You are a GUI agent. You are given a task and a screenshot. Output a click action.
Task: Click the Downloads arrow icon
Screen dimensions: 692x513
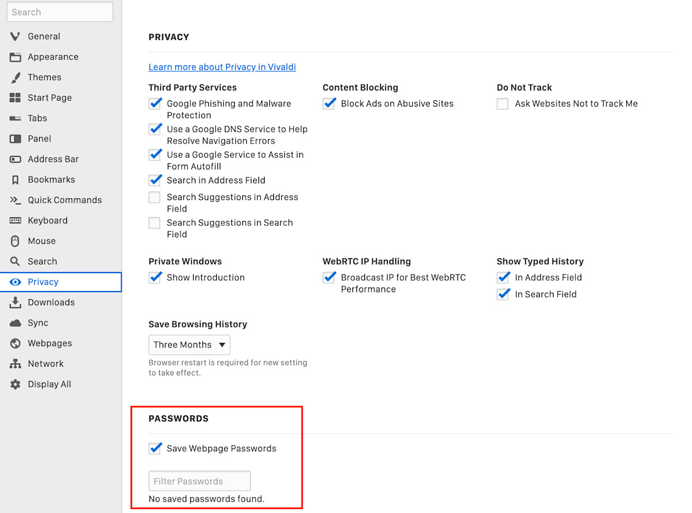coord(16,303)
